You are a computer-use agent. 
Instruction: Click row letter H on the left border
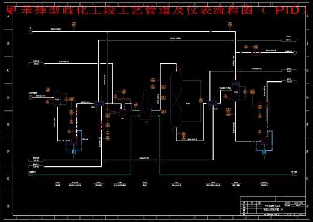[8, 206]
